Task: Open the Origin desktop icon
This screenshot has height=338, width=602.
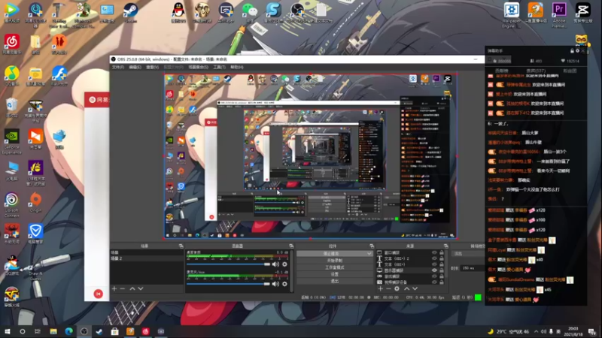Action: pos(35,203)
